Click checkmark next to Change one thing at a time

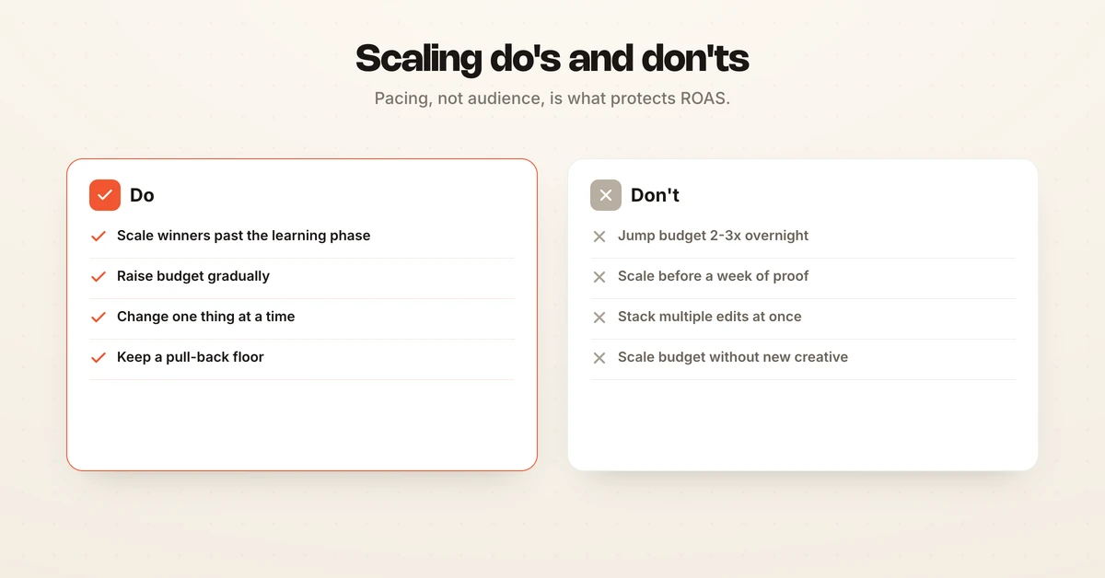point(99,317)
